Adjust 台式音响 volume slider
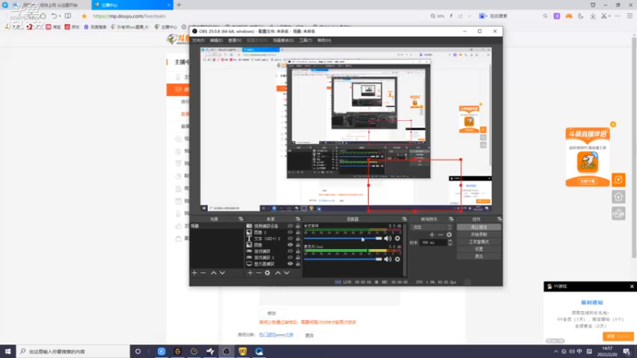The width and height of the screenshot is (637, 358). (x=342, y=238)
